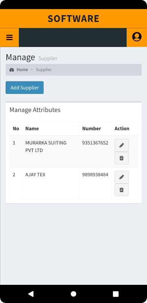Select phone number 9351367652
Screen dimensions: 147x303
point(95,143)
